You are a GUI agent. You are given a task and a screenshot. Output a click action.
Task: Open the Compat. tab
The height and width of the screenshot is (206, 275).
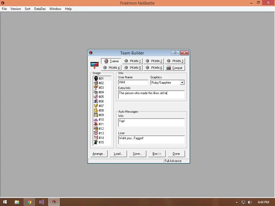[x=175, y=68]
